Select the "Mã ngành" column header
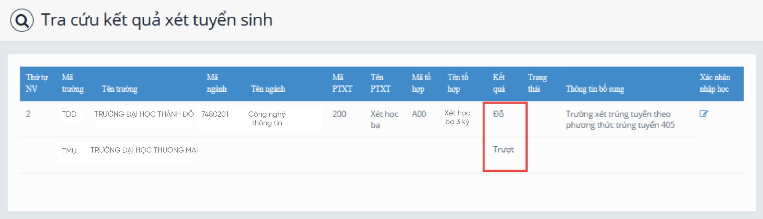 click(x=216, y=83)
